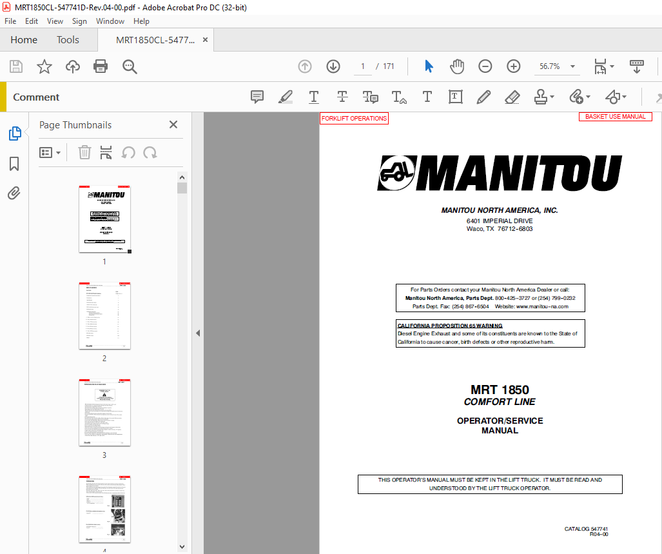Open the Attachments paperclip panel

click(x=14, y=193)
